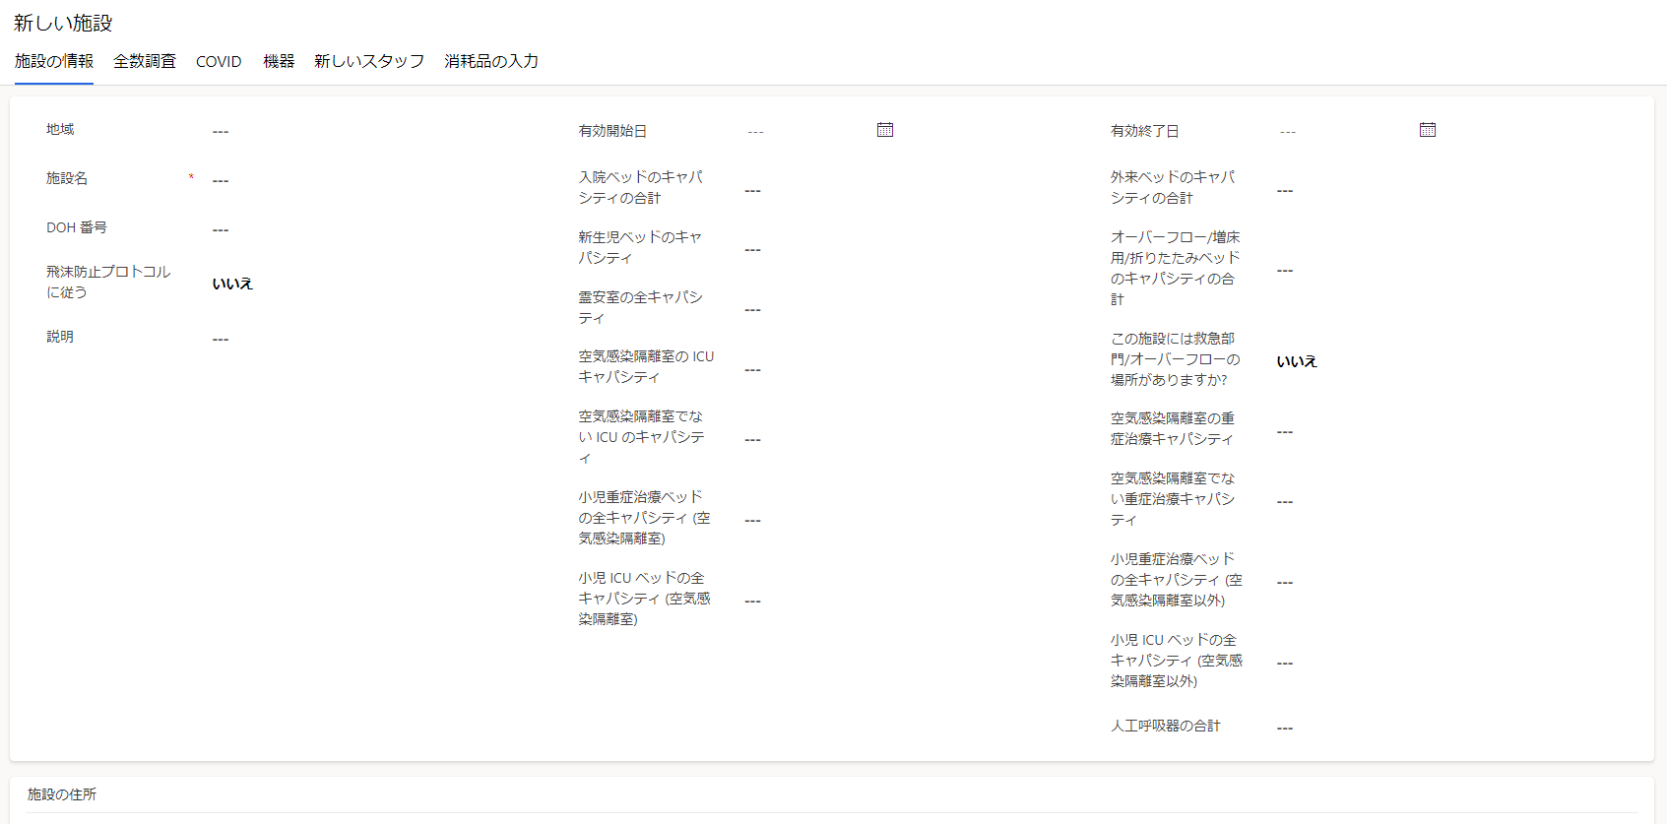The image size is (1667, 824).
Task: Click the 施設名 field label
Action: 67,178
